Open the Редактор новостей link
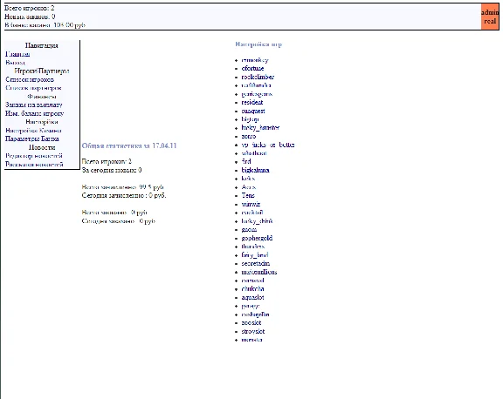This screenshot has width=503, height=399. pos(34,156)
